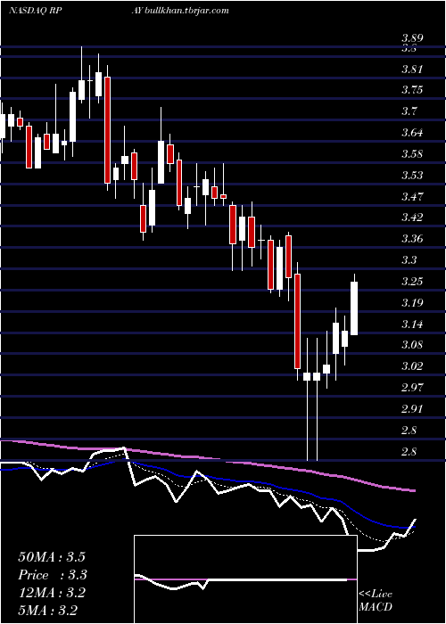Viewport: 446px width, 624px height.
Task: Click the 5MA : 3.2 readout
Action: 48,610
